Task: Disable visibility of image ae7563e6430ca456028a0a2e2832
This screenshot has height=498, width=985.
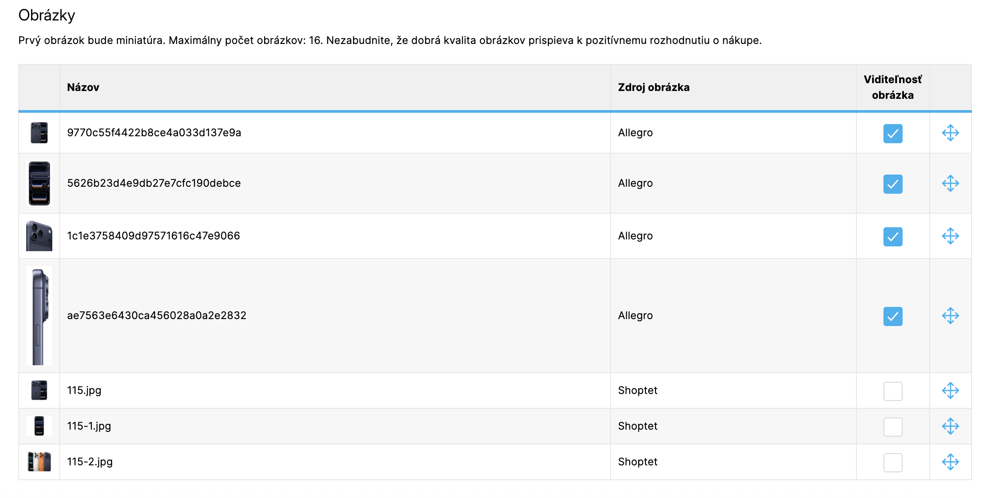Action: (x=893, y=316)
